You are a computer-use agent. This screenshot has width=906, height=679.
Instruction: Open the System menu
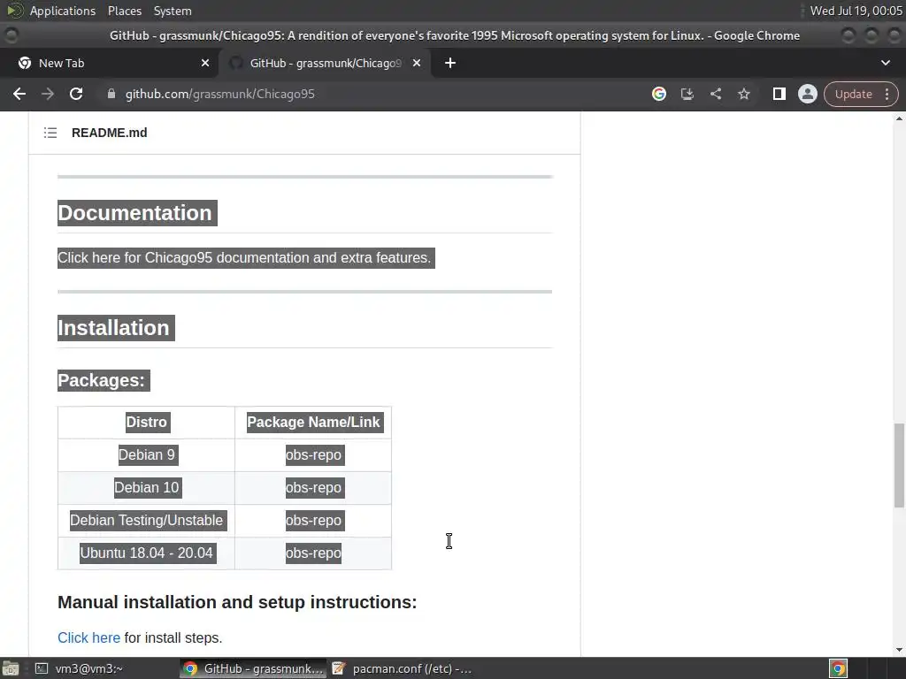click(173, 11)
